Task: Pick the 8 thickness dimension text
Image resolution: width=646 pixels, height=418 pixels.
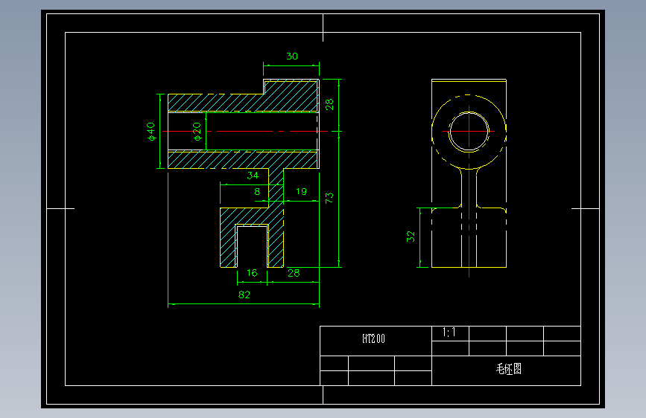Action: tap(257, 191)
